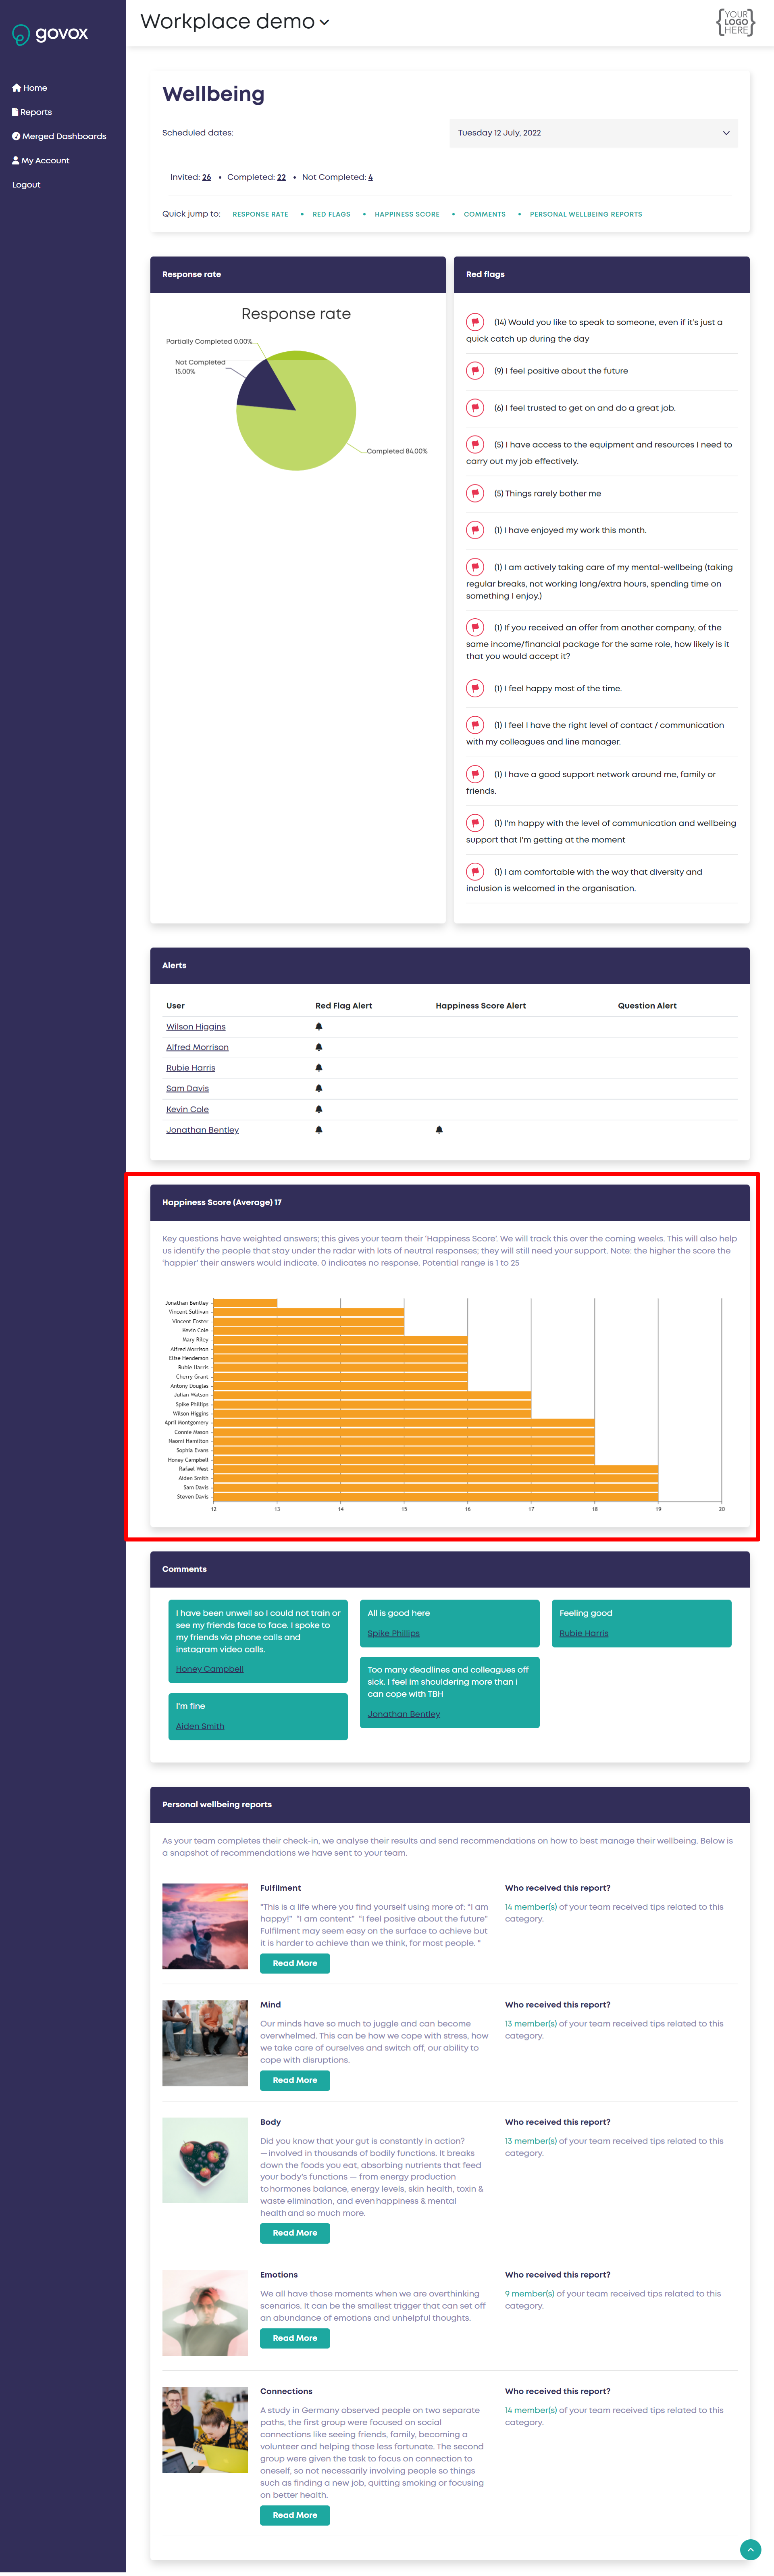Viewport: 774px width, 2576px height.
Task: Click Read More for Mind
Action: pos(295,2080)
